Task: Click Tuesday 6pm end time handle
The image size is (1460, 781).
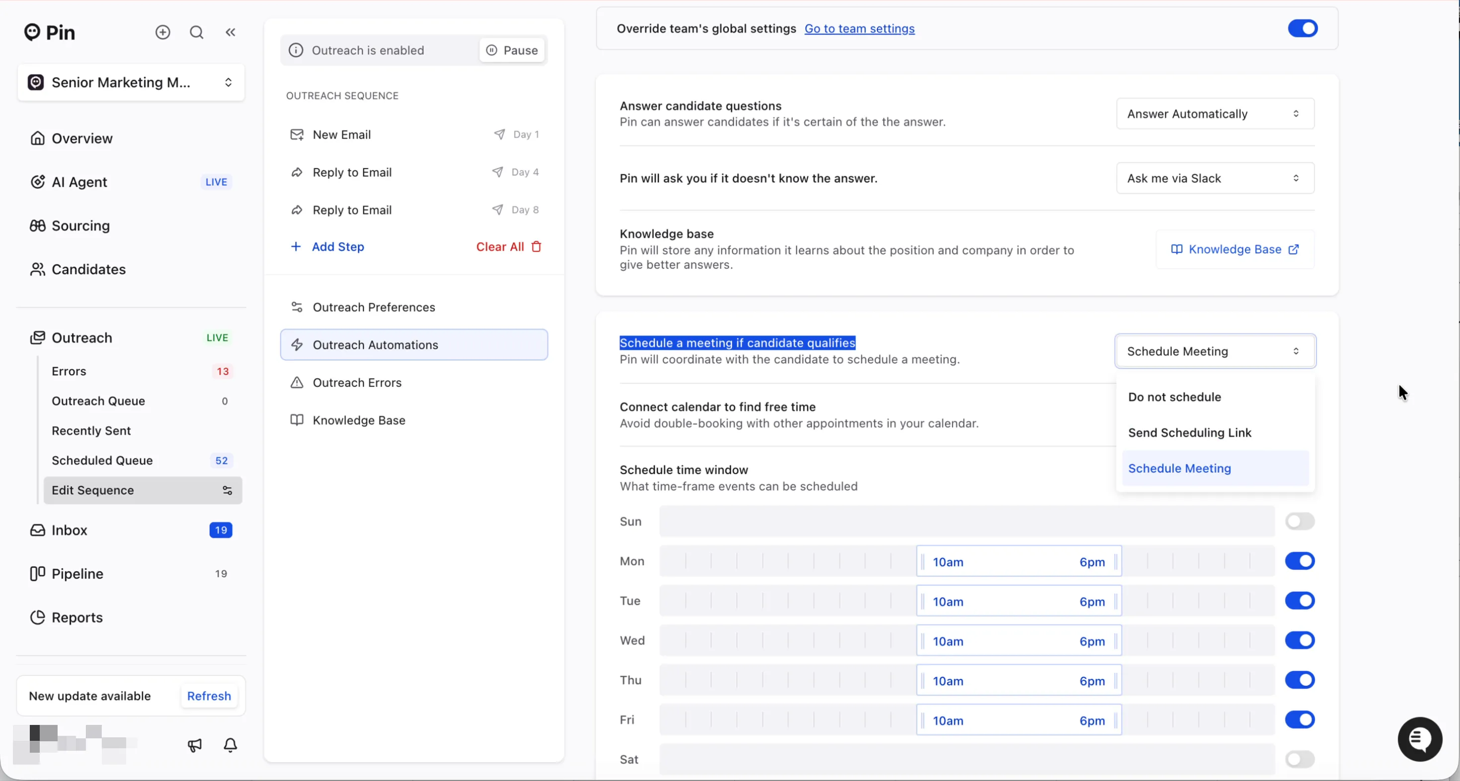Action: pos(1115,601)
